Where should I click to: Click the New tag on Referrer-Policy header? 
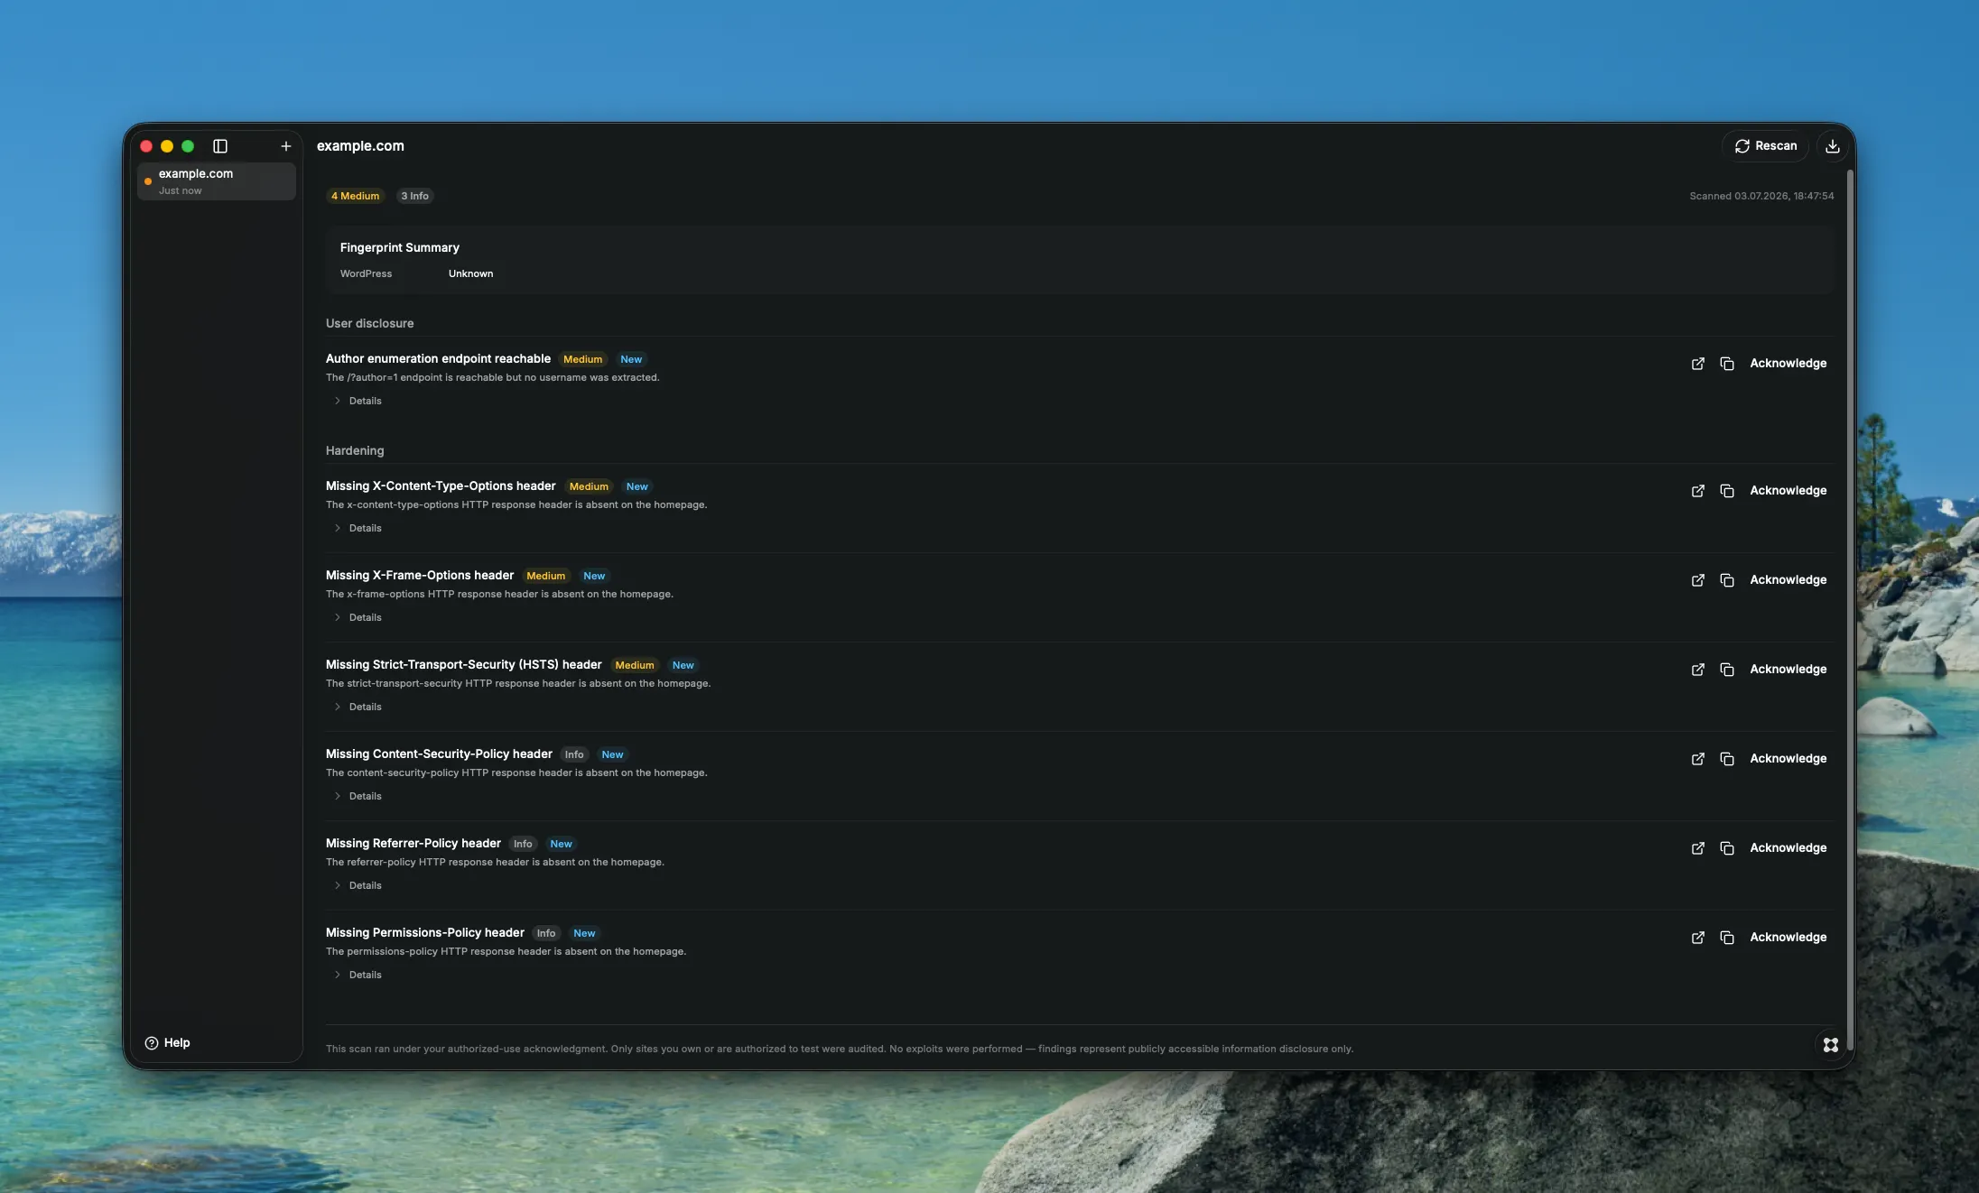[561, 844]
